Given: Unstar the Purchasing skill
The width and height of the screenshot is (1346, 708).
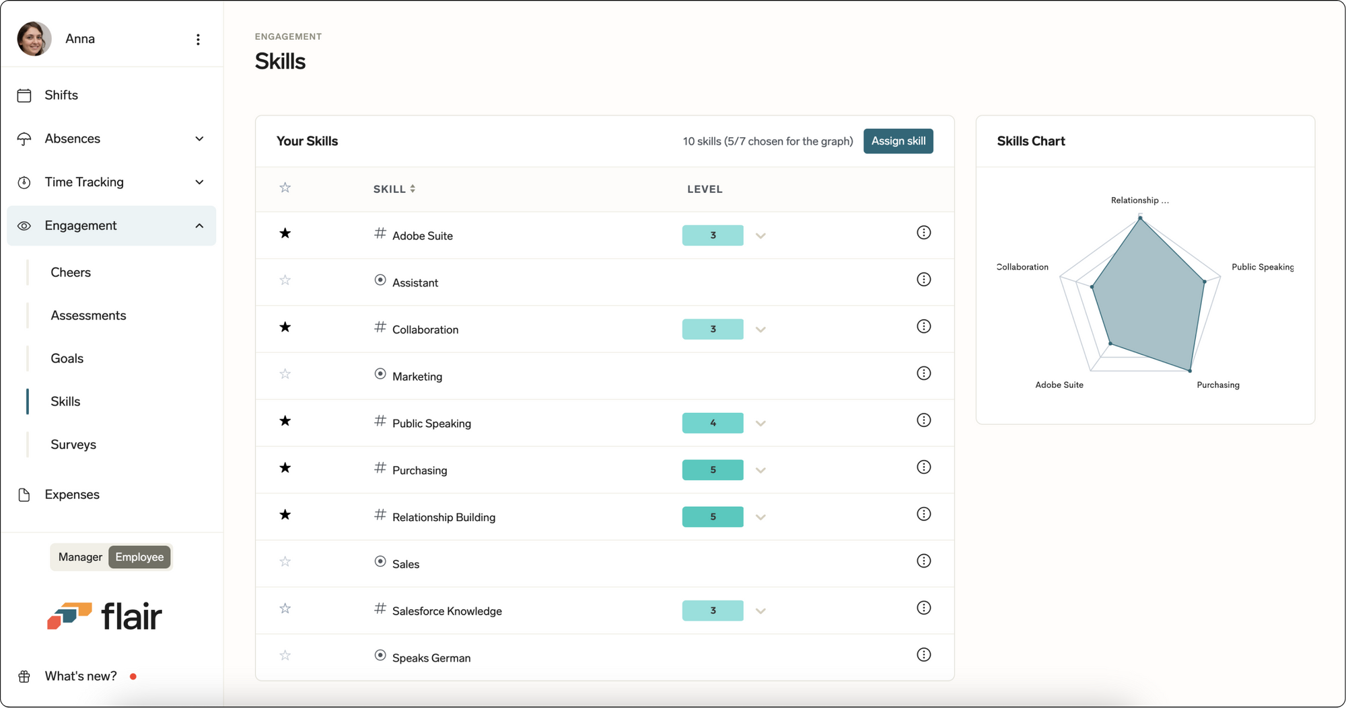Looking at the screenshot, I should (x=285, y=468).
